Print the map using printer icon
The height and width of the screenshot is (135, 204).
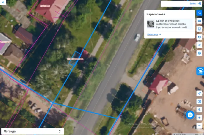click(199, 53)
